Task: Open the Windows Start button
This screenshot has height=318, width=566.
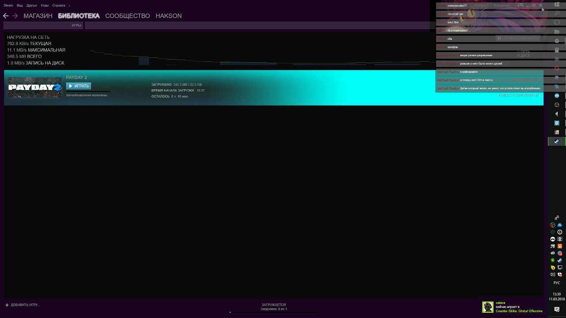Action: (557, 5)
